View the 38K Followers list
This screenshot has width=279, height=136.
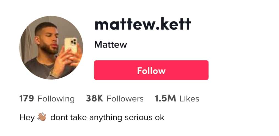115,99
